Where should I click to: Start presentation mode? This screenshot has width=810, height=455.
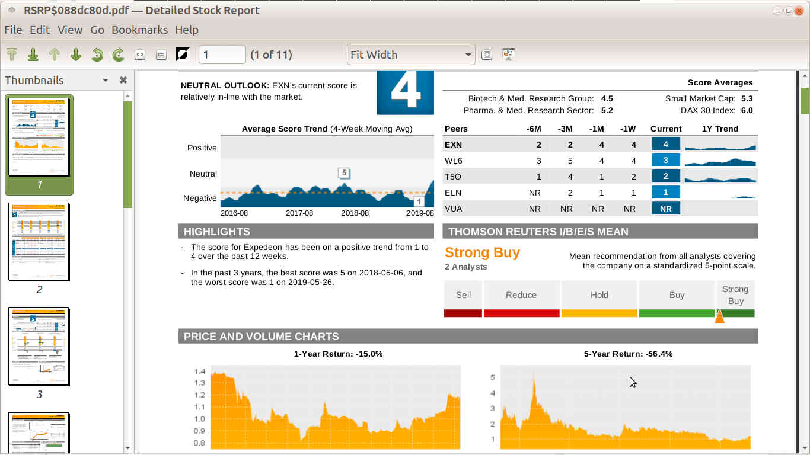coord(508,55)
